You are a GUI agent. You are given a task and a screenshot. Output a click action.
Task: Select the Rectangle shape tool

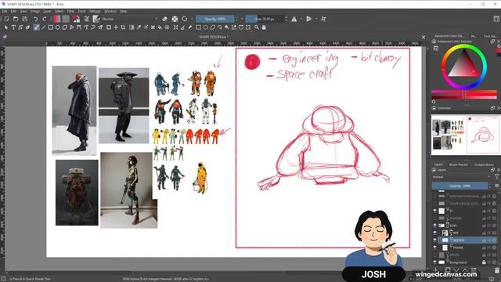pos(50,27)
